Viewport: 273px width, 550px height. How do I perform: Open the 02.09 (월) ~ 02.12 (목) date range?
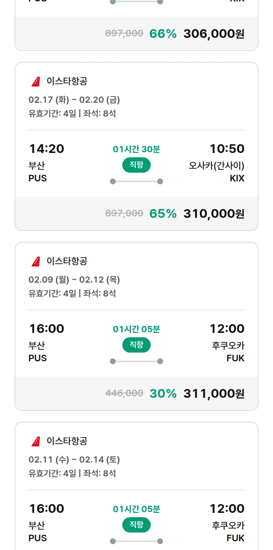click(x=74, y=280)
